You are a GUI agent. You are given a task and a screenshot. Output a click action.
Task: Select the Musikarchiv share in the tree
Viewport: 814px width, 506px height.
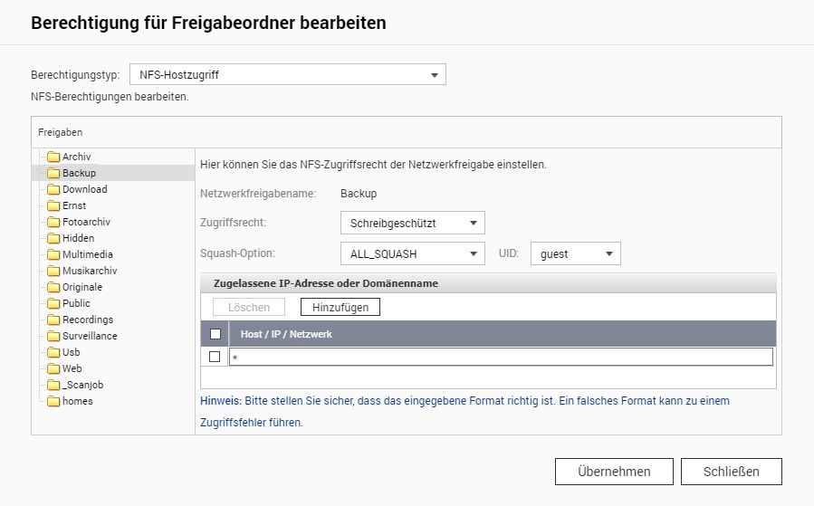click(x=89, y=271)
